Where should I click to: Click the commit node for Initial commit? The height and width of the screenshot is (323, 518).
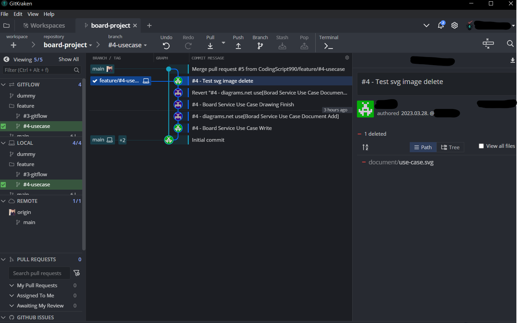pyautogui.click(x=168, y=140)
